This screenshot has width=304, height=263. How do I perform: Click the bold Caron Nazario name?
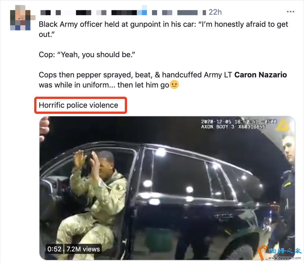[260, 75]
